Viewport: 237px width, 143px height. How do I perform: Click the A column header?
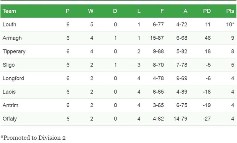click(x=185, y=11)
